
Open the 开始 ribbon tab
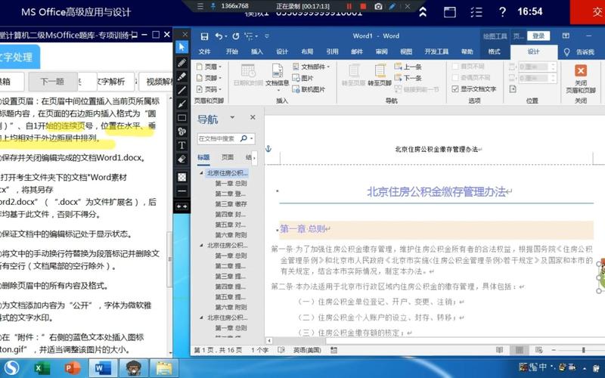pyautogui.click(x=232, y=51)
